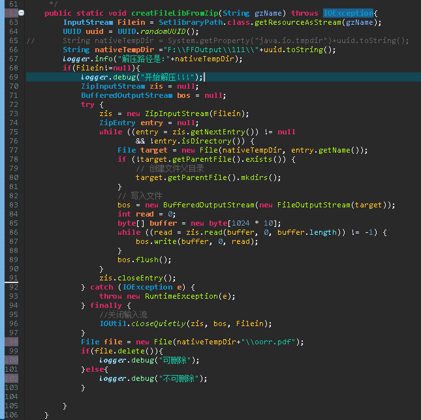Click highlighted line number 102 in the gutter
Screen dimensions: 421x420
pyautogui.click(x=12, y=378)
